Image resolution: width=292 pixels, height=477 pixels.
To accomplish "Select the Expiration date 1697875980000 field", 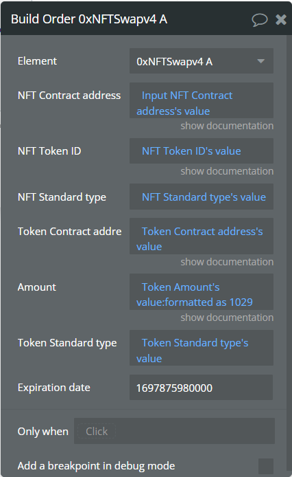I will pos(201,388).
